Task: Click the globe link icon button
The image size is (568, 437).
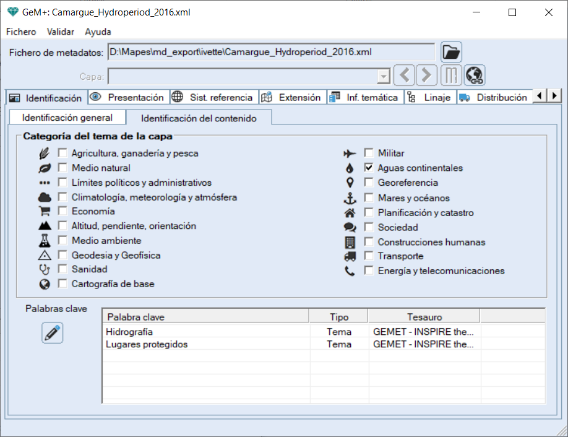Action: tap(475, 76)
